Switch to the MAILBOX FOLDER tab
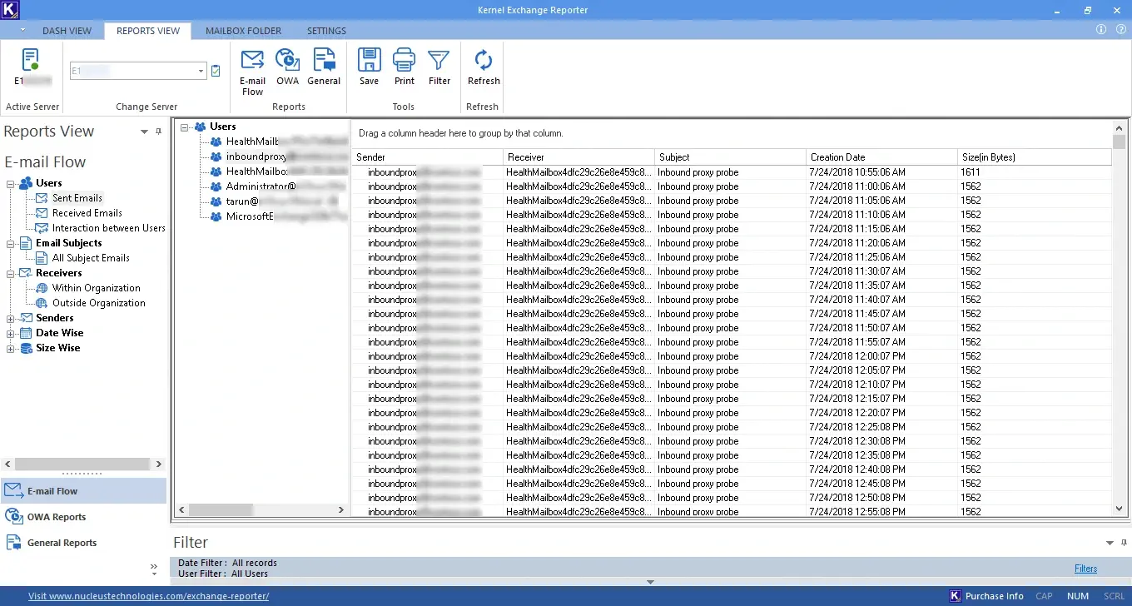 [243, 31]
